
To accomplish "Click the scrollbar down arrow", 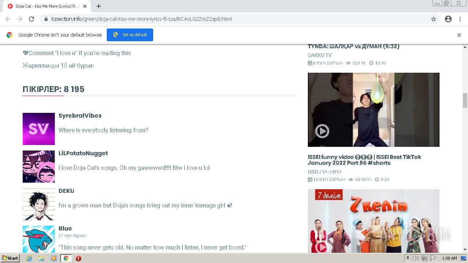I will [x=465, y=250].
